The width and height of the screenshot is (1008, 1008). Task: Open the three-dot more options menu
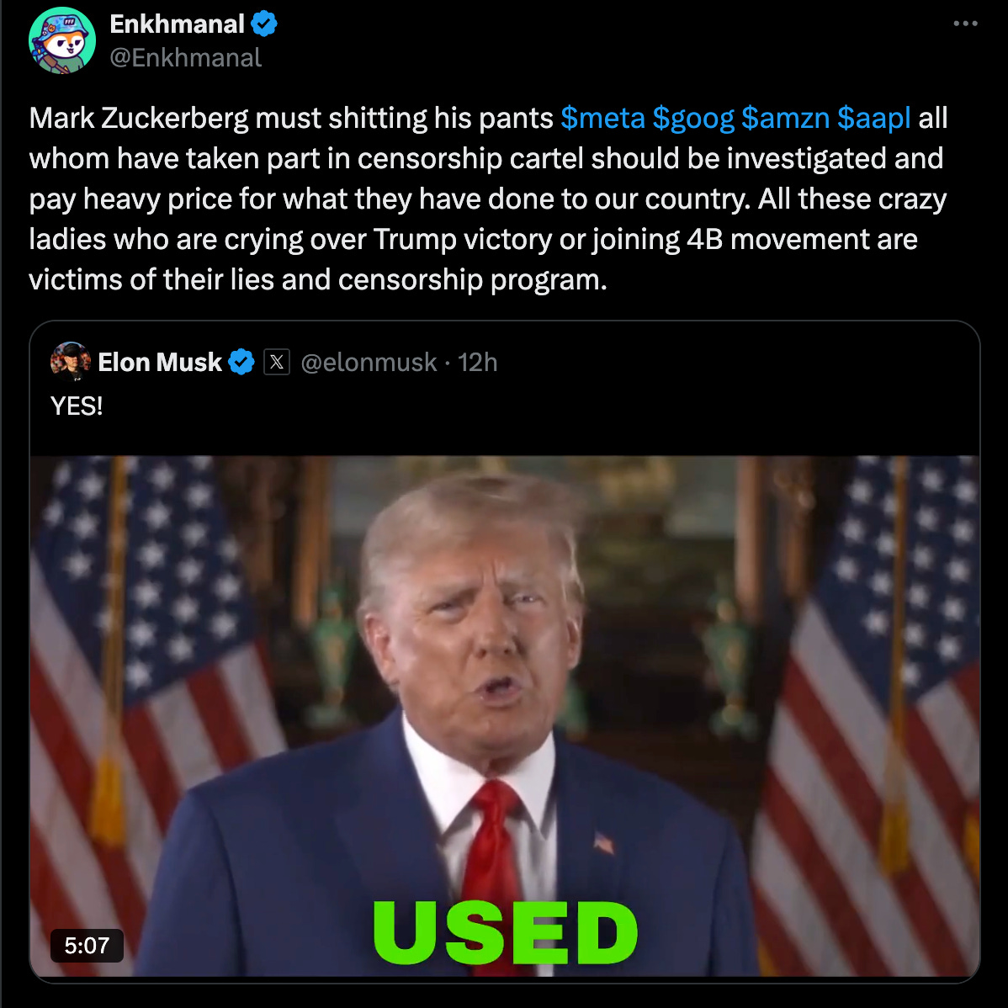[965, 24]
